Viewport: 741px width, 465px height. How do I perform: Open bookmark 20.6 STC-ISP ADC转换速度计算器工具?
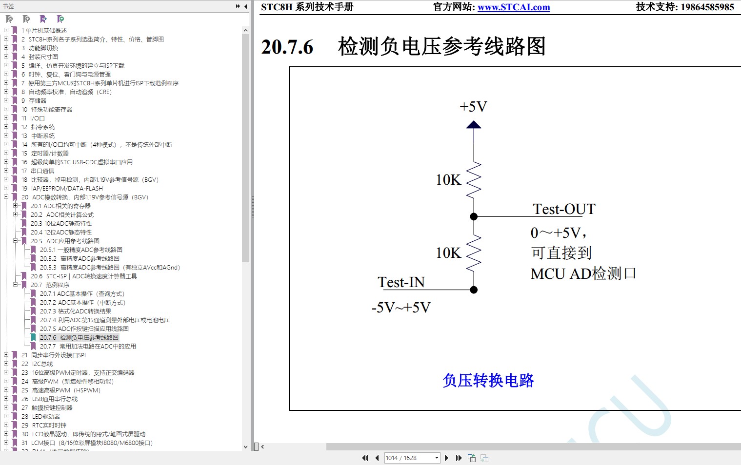84,276
